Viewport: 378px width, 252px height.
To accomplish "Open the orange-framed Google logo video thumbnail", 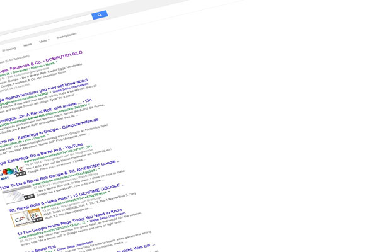I will coord(26,218).
